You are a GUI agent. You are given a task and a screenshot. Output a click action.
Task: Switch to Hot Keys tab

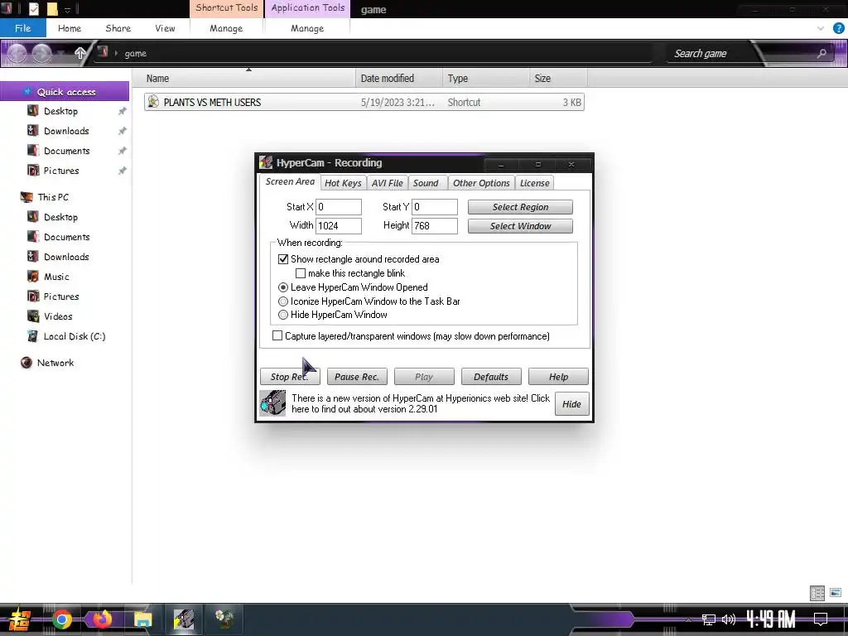pos(343,183)
